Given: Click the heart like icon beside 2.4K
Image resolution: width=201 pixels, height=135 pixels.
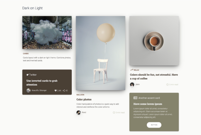Looking at the screenshot, I should 56,90.
